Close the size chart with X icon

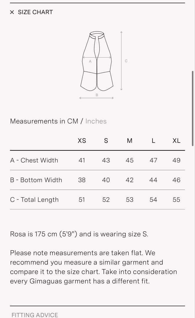(12, 12)
